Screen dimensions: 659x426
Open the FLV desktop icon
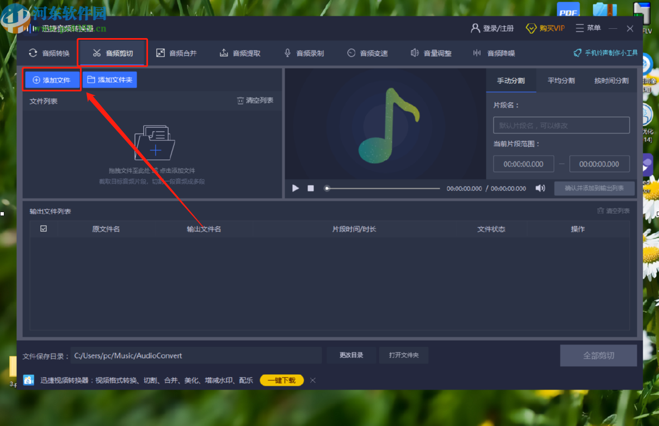click(x=643, y=17)
